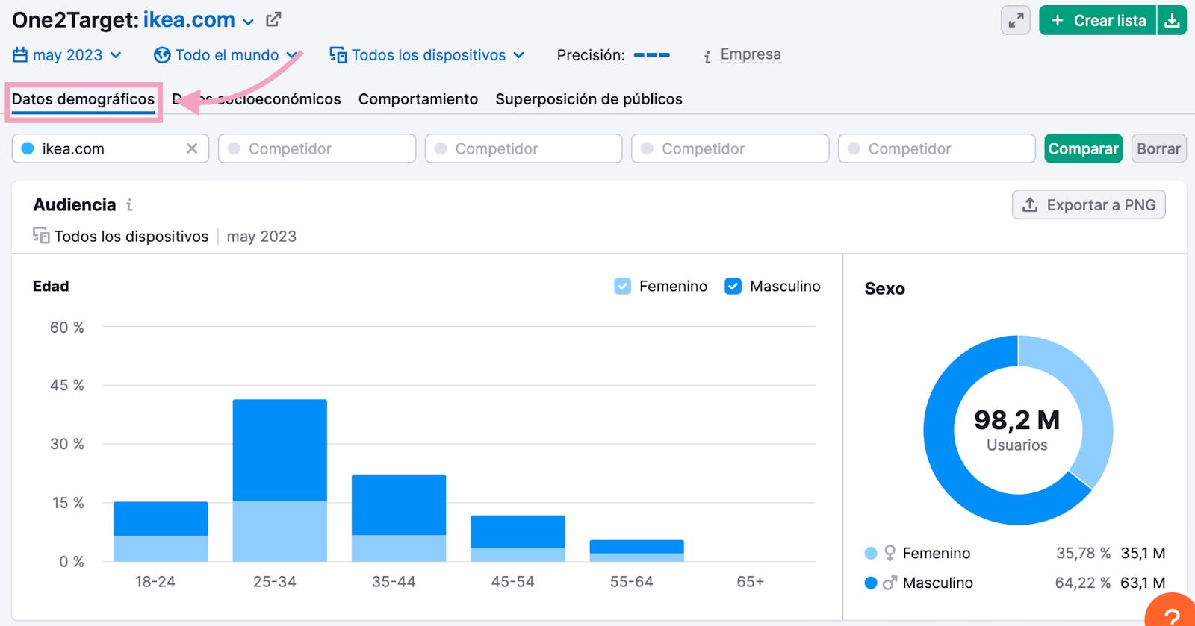This screenshot has width=1195, height=626.
Task: Click the dark blue Masculino legend dot
Action: (871, 583)
